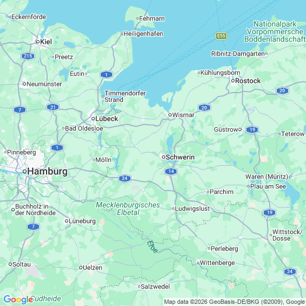
Task: Click the 20 shield near Wismar
Action: (x=204, y=108)
